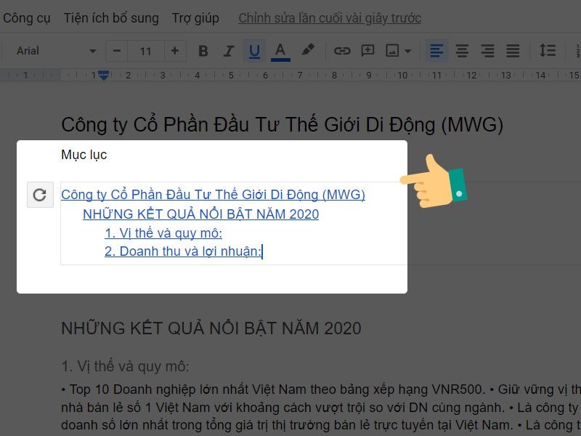Align text right
Screen dimensions: 581x436
tap(487, 51)
